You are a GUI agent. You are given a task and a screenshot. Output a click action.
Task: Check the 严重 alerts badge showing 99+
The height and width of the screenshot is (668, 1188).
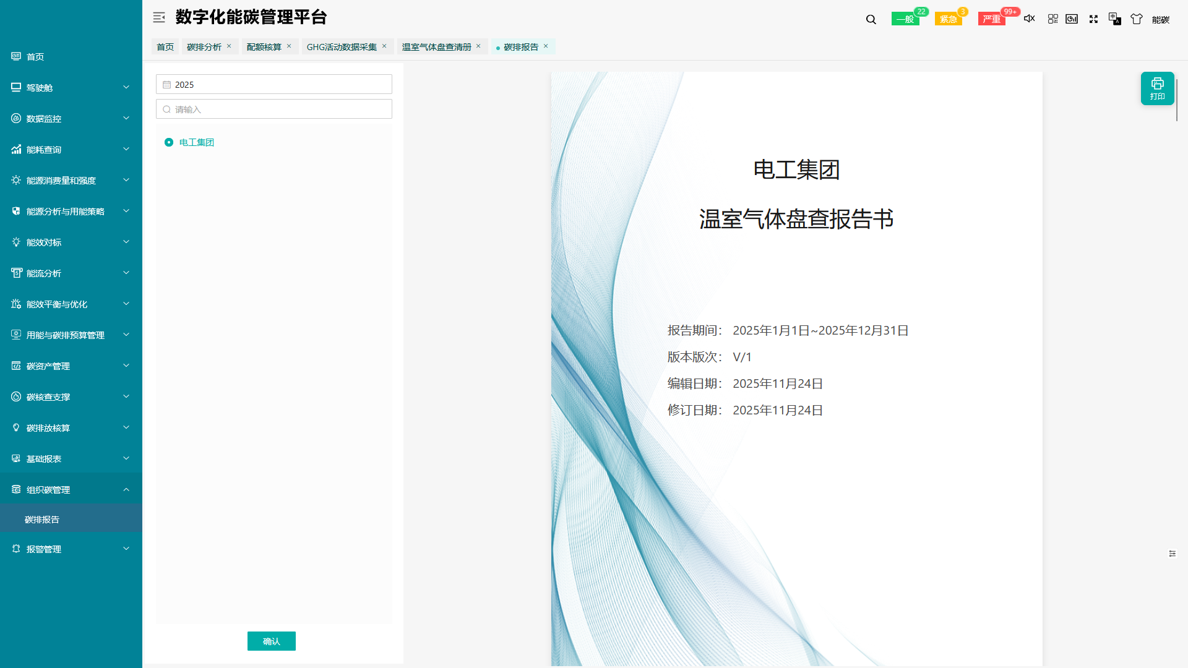click(992, 19)
